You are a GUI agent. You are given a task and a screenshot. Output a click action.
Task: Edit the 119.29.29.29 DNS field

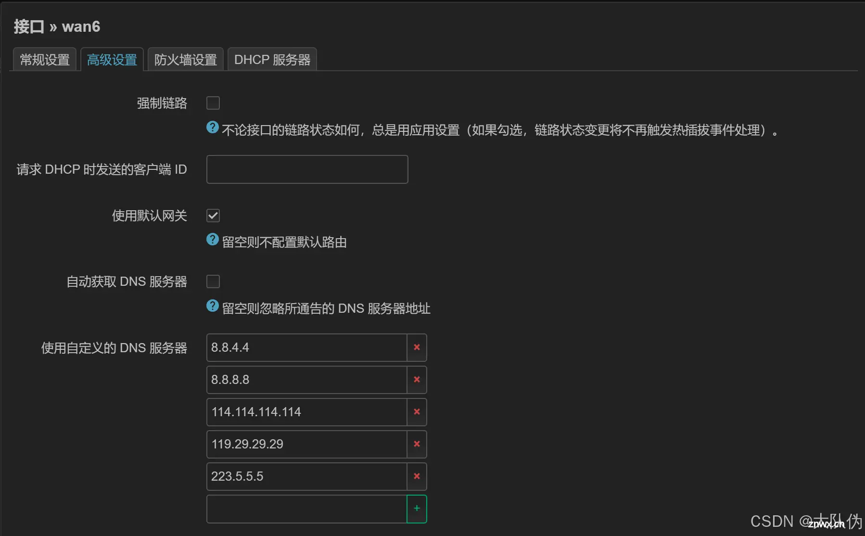pyautogui.click(x=306, y=444)
